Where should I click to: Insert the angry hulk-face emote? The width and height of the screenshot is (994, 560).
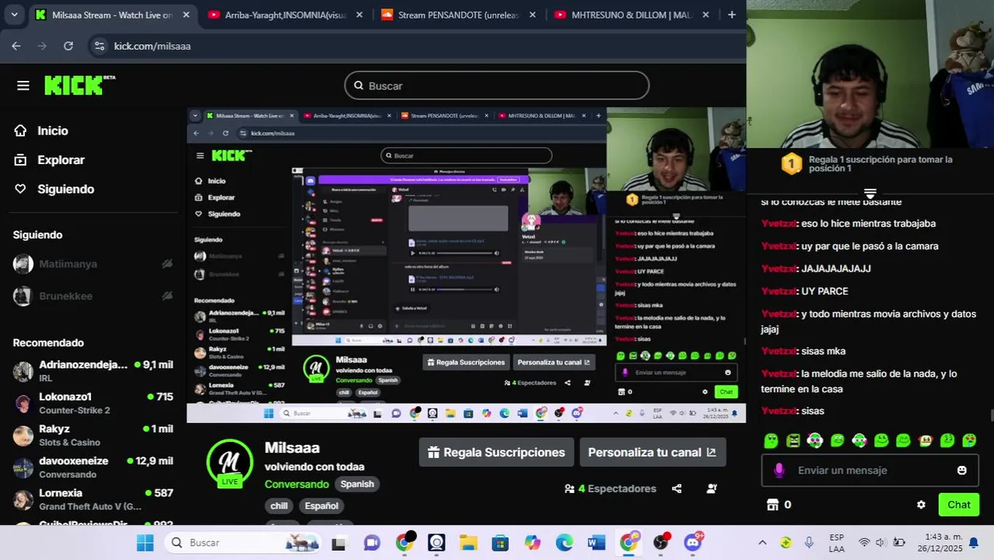click(x=793, y=440)
